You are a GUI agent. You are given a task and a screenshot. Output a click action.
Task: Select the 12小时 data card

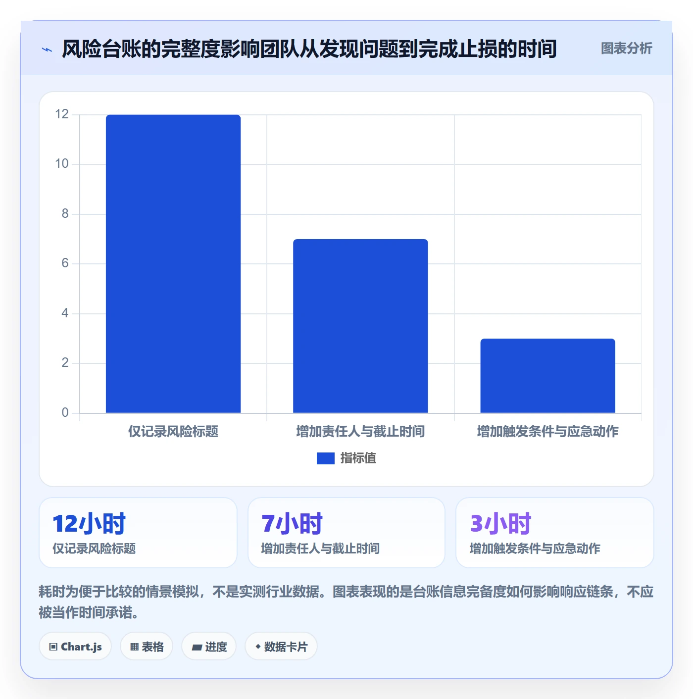pyautogui.click(x=138, y=533)
